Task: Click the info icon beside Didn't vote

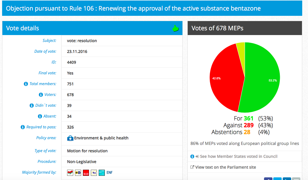Action: click(x=32, y=105)
